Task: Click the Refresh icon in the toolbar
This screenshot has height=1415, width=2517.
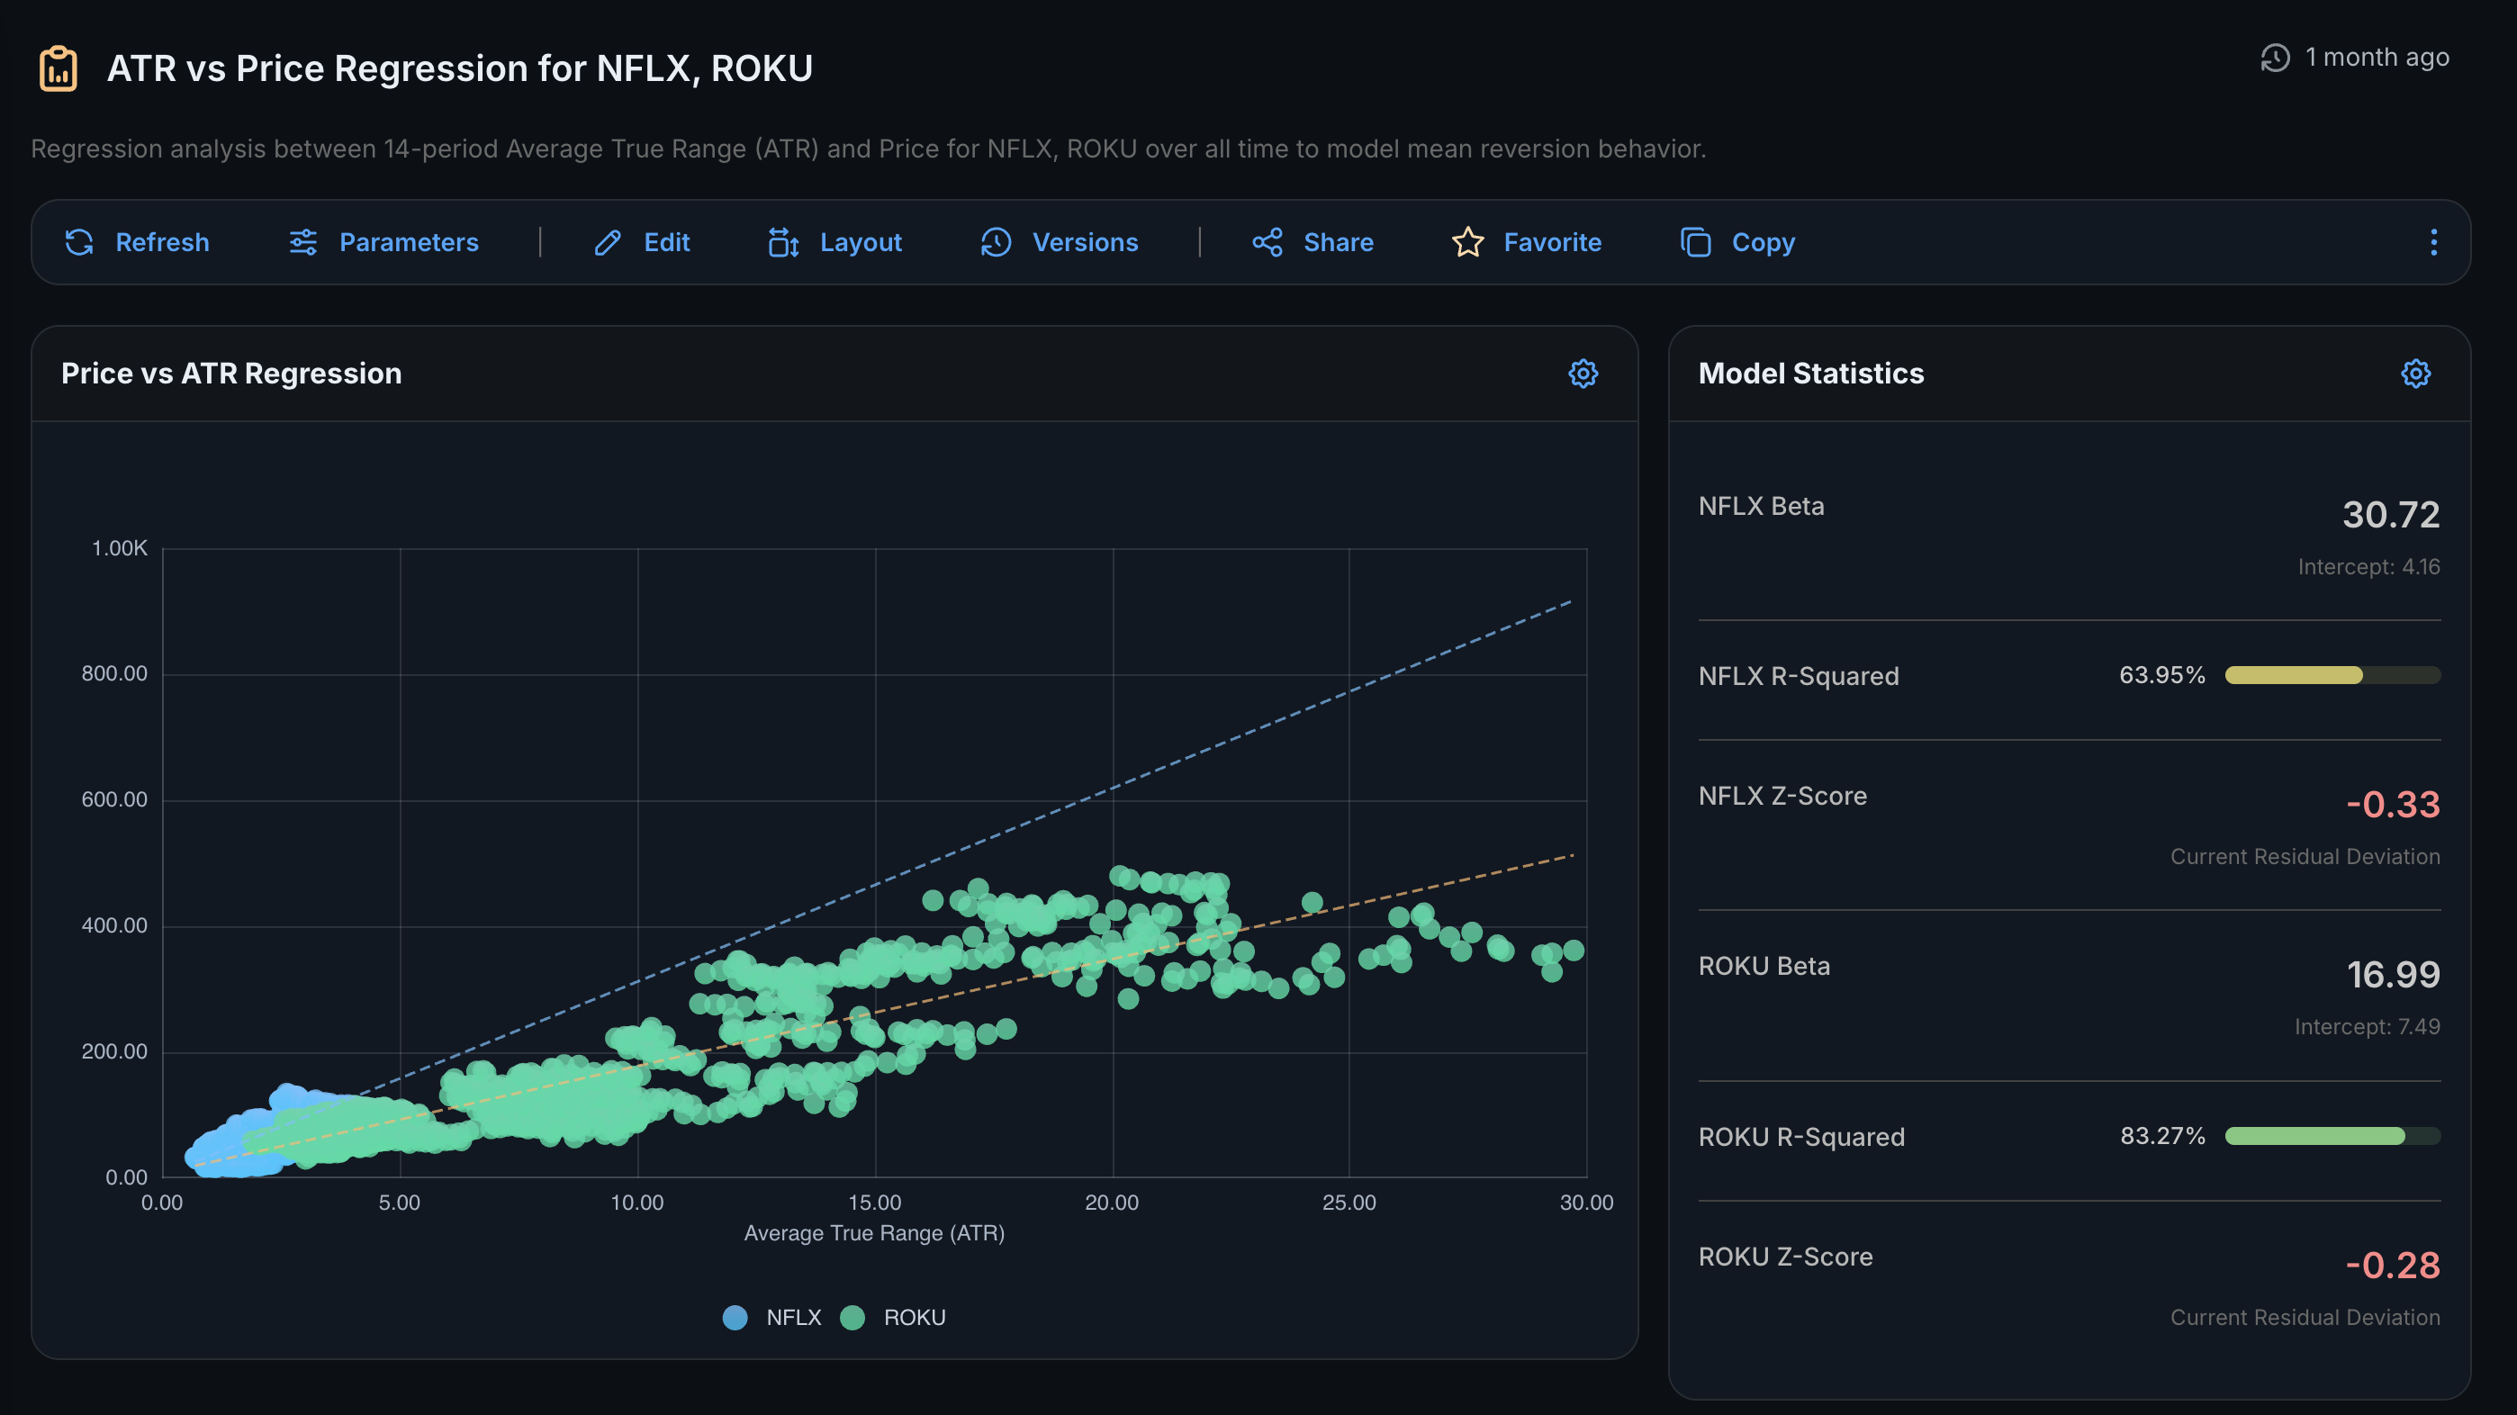Action: click(x=80, y=241)
